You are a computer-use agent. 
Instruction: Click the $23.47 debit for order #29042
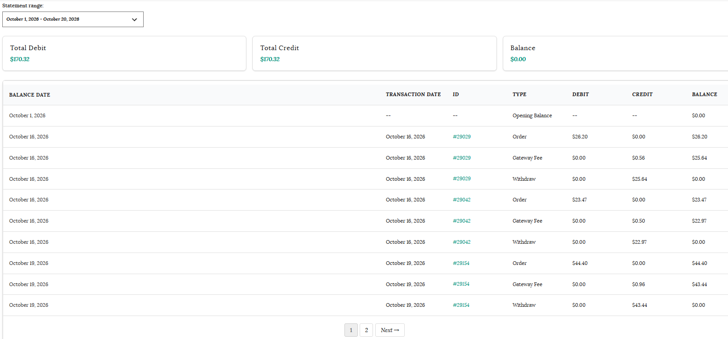click(580, 200)
